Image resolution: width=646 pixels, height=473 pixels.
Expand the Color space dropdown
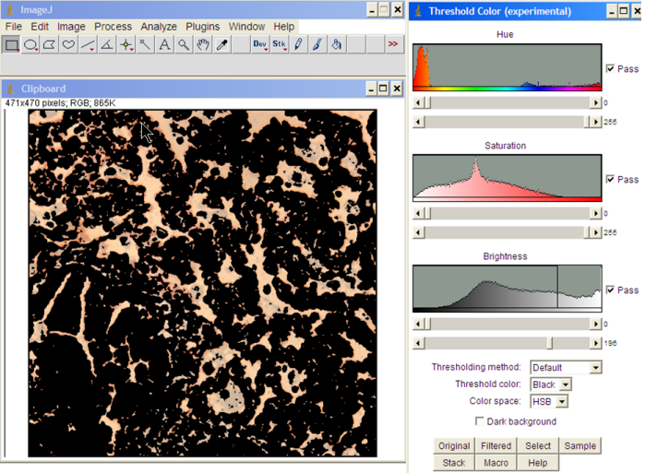click(x=548, y=401)
